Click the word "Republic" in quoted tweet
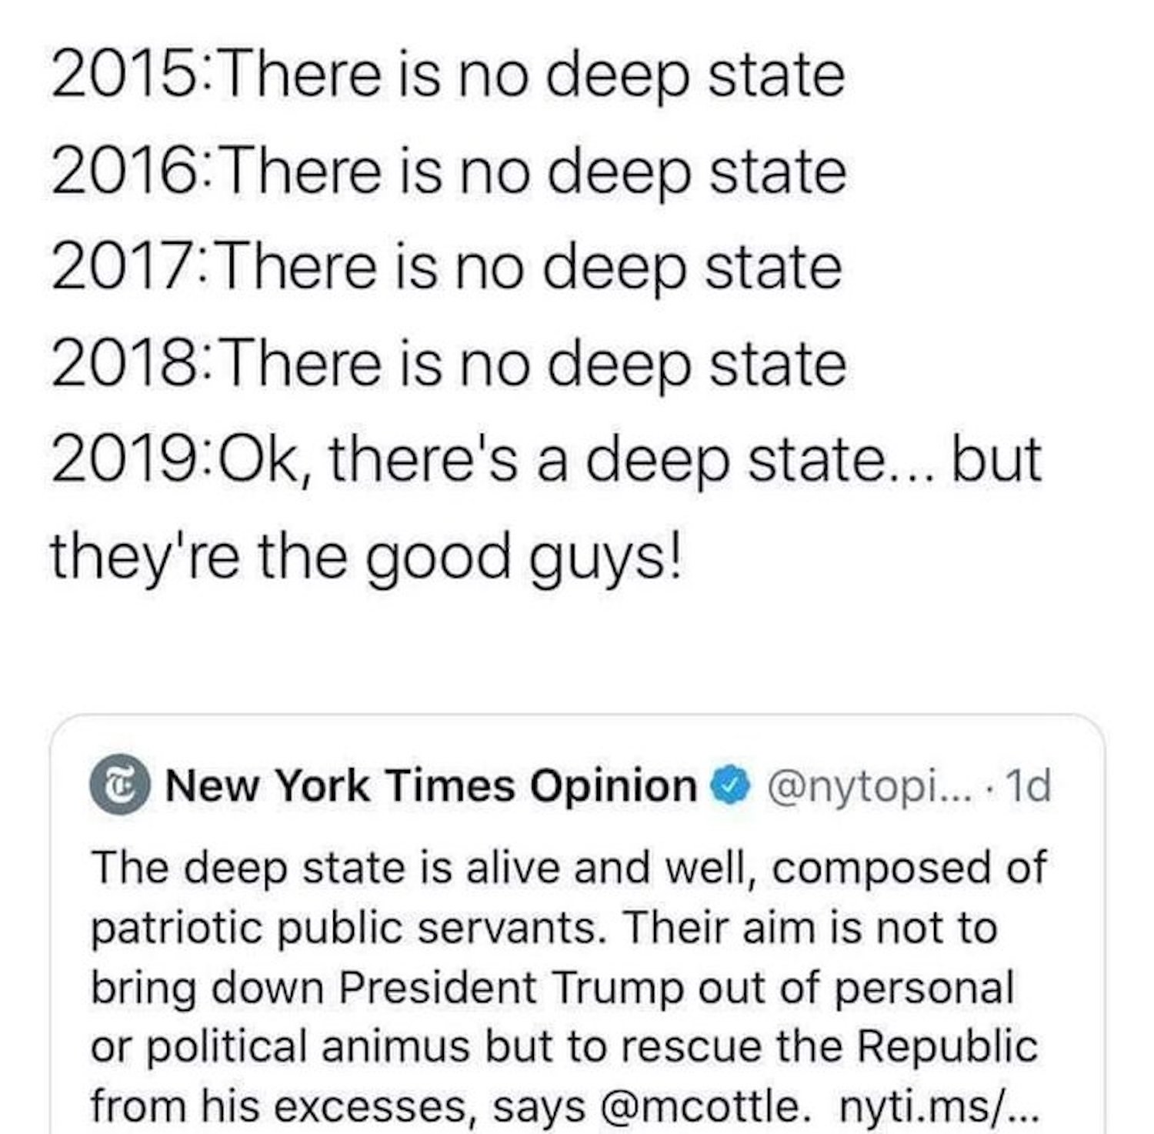 pyautogui.click(x=948, y=1046)
